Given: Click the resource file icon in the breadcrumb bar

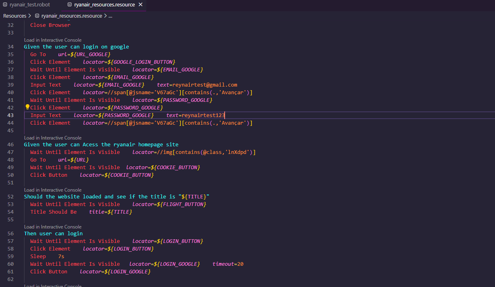Looking at the screenshot, I should click(37, 16).
